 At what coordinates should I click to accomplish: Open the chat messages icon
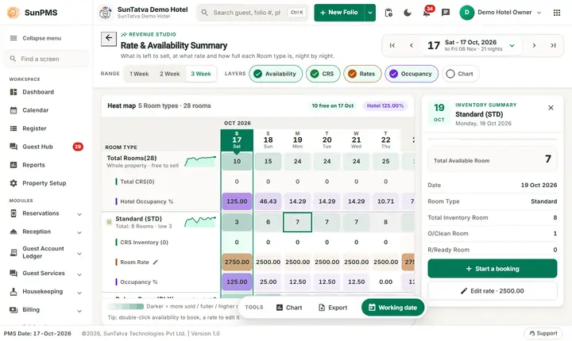pos(446,13)
